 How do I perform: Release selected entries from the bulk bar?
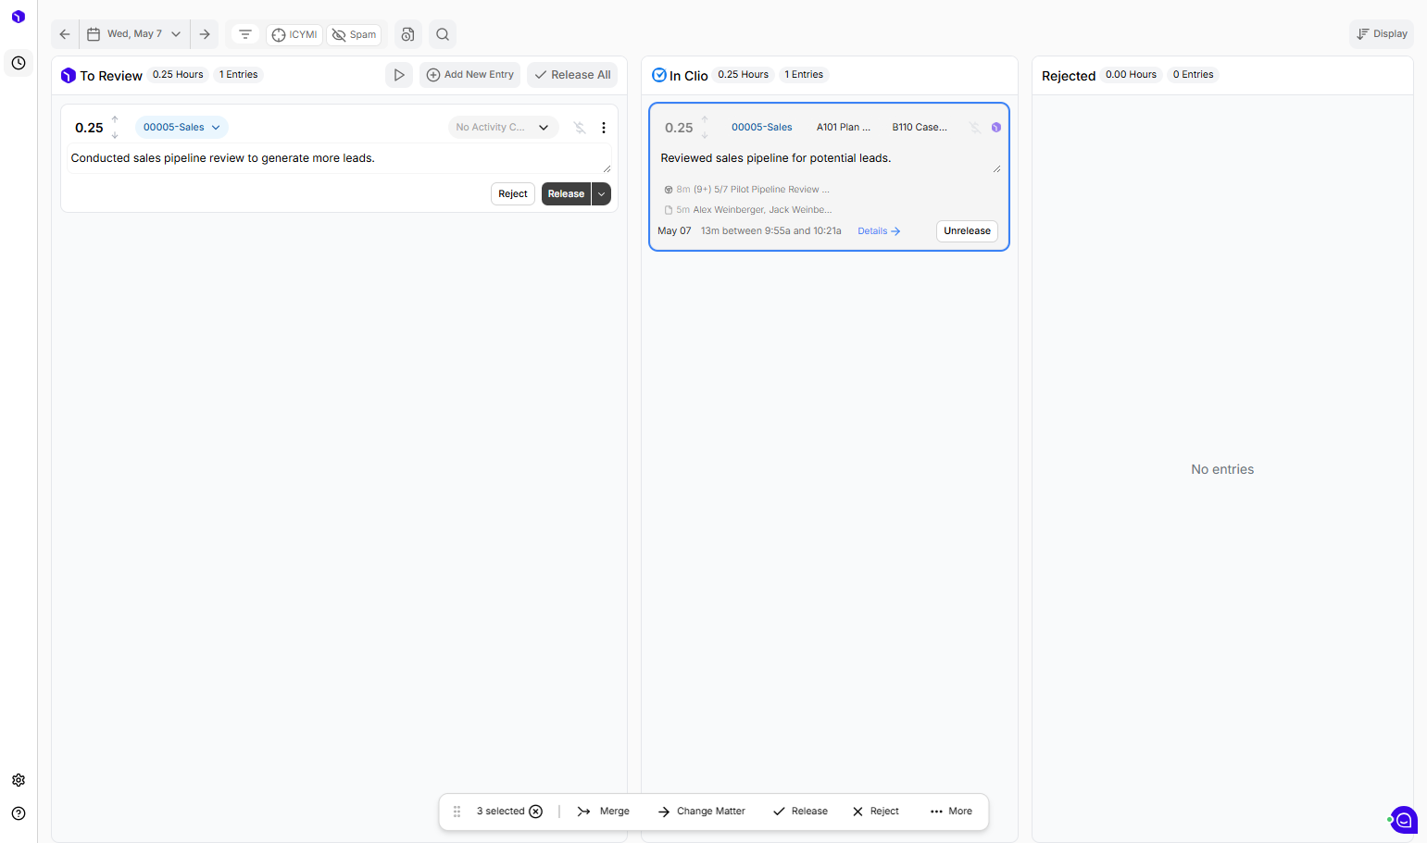801,812
